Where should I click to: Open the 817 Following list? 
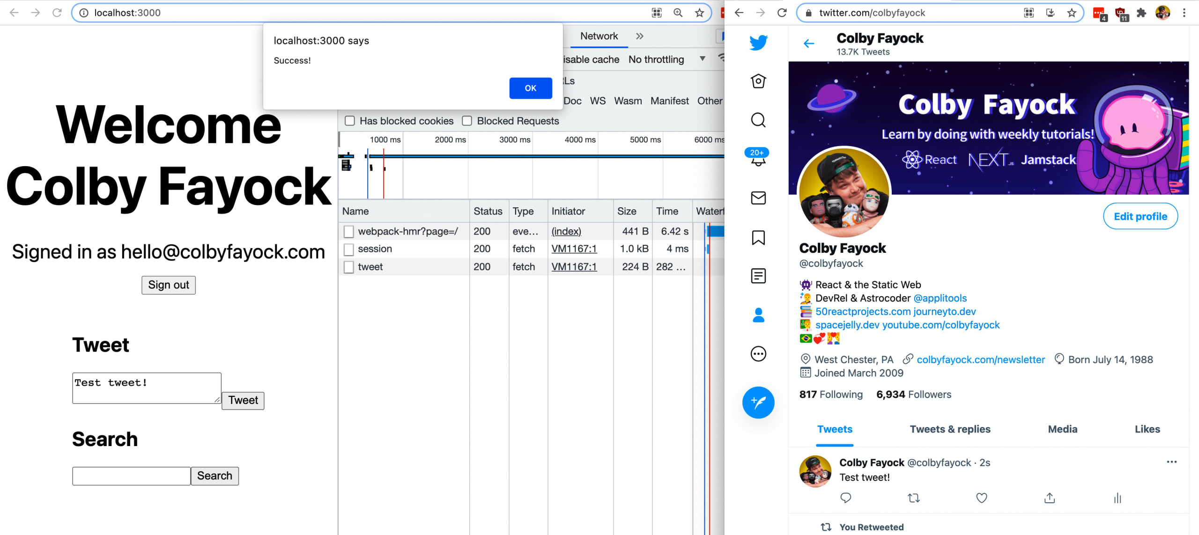[x=831, y=395]
